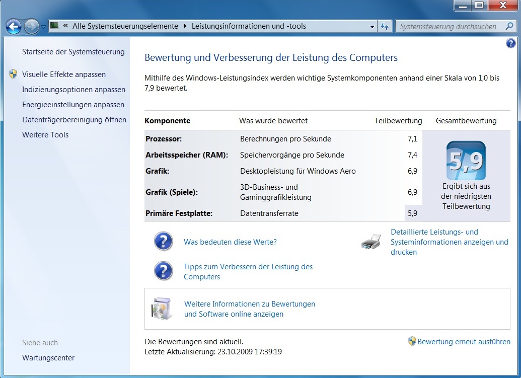Viewport: 521px width, 378px height.
Task: Click the 7,1 Prozessor score
Action: coord(412,139)
